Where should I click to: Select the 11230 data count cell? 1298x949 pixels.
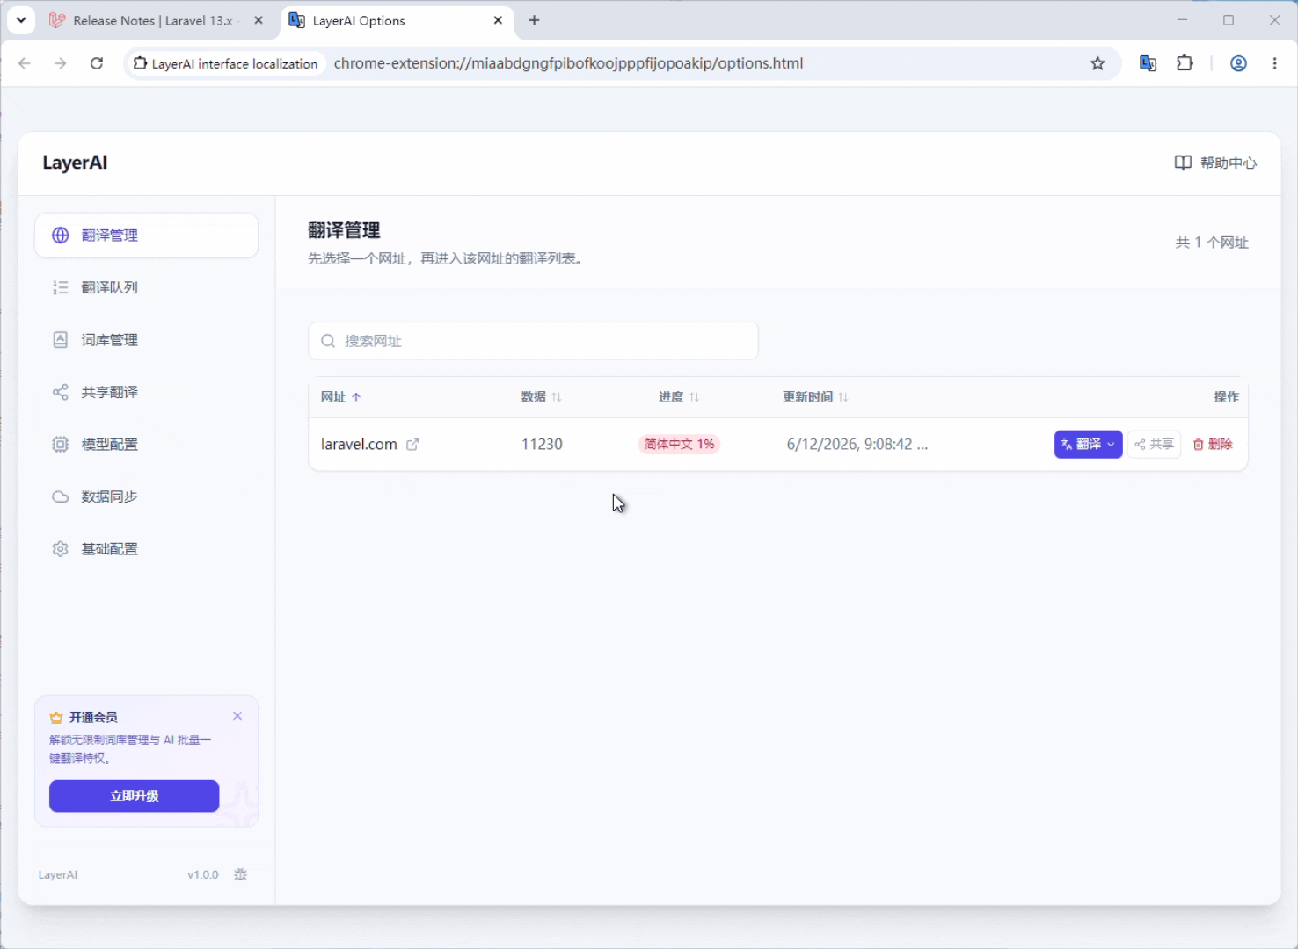pyautogui.click(x=542, y=445)
